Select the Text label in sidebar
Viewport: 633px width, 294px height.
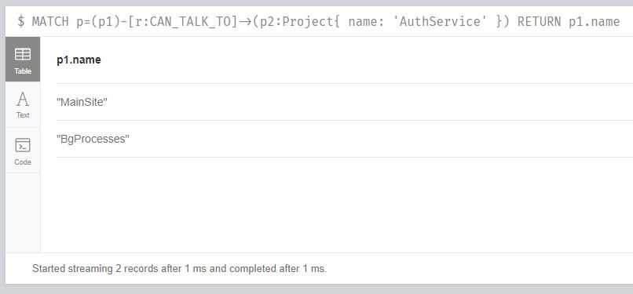click(23, 115)
